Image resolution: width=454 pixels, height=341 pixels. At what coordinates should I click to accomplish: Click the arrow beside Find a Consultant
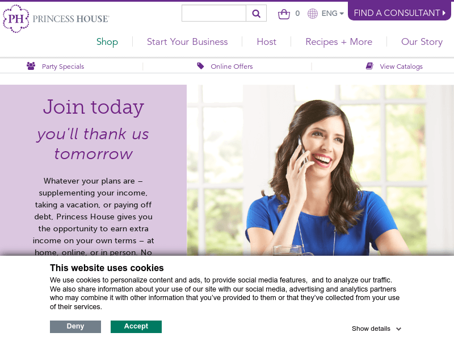pyautogui.click(x=444, y=13)
